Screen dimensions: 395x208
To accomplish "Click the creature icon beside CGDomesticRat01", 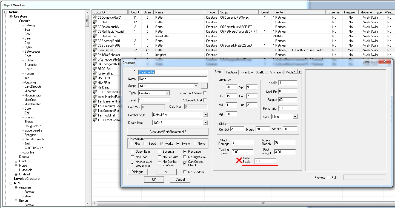I will (x=95, y=17).
